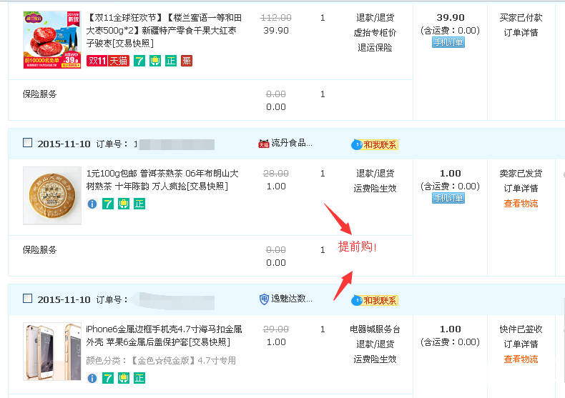The image size is (565, 398).
Task: Select the checkbox for the 流丹食品 order
Action: 27,143
